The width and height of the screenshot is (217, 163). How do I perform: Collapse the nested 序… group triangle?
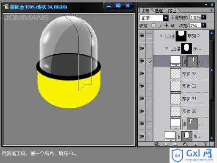[x=167, y=48]
